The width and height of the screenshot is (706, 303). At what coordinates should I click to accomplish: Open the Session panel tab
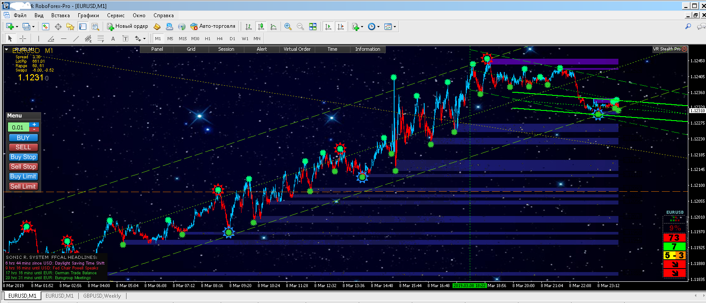coord(226,49)
